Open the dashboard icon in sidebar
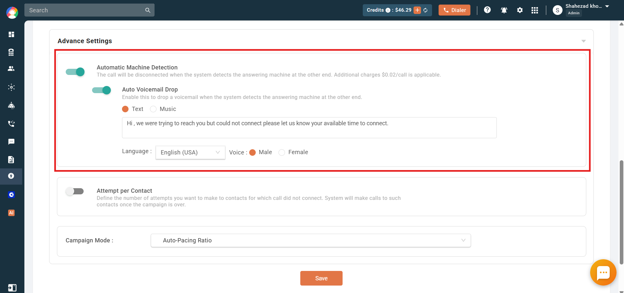624x293 pixels. point(11,34)
